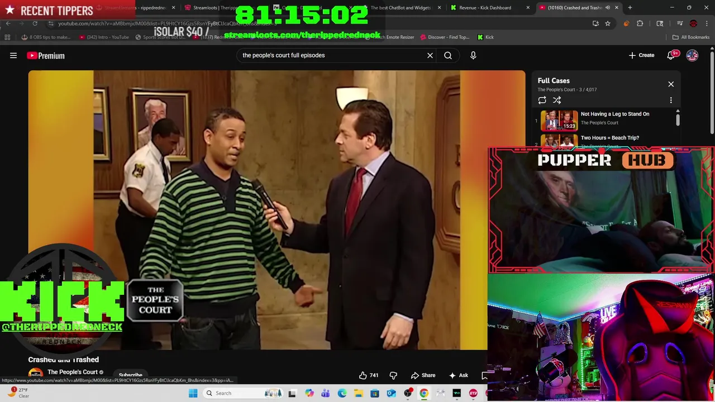The width and height of the screenshot is (715, 402).
Task: Mute audio on Crashed and Trashed tab
Action: point(608,8)
